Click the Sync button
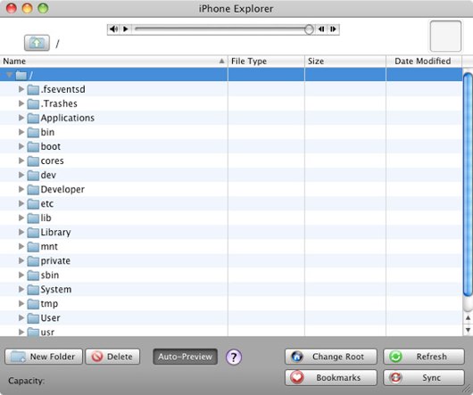Image resolution: width=473 pixels, height=395 pixels. click(424, 378)
